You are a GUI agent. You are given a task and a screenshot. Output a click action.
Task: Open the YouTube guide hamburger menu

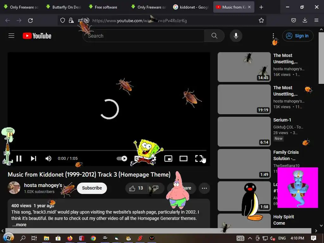11,36
